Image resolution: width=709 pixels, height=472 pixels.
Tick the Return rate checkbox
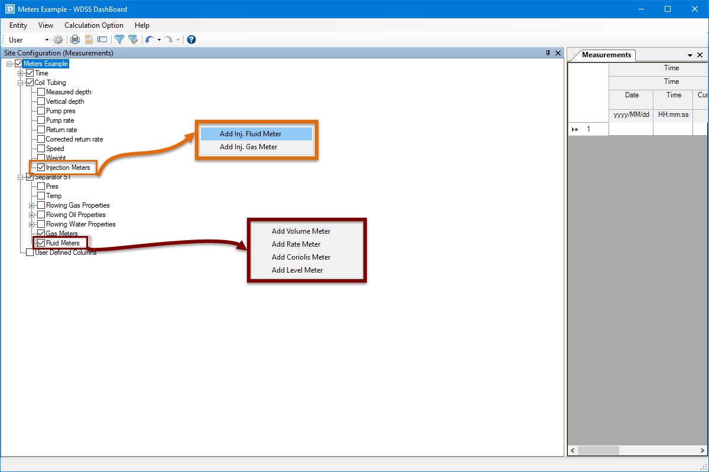[41, 130]
